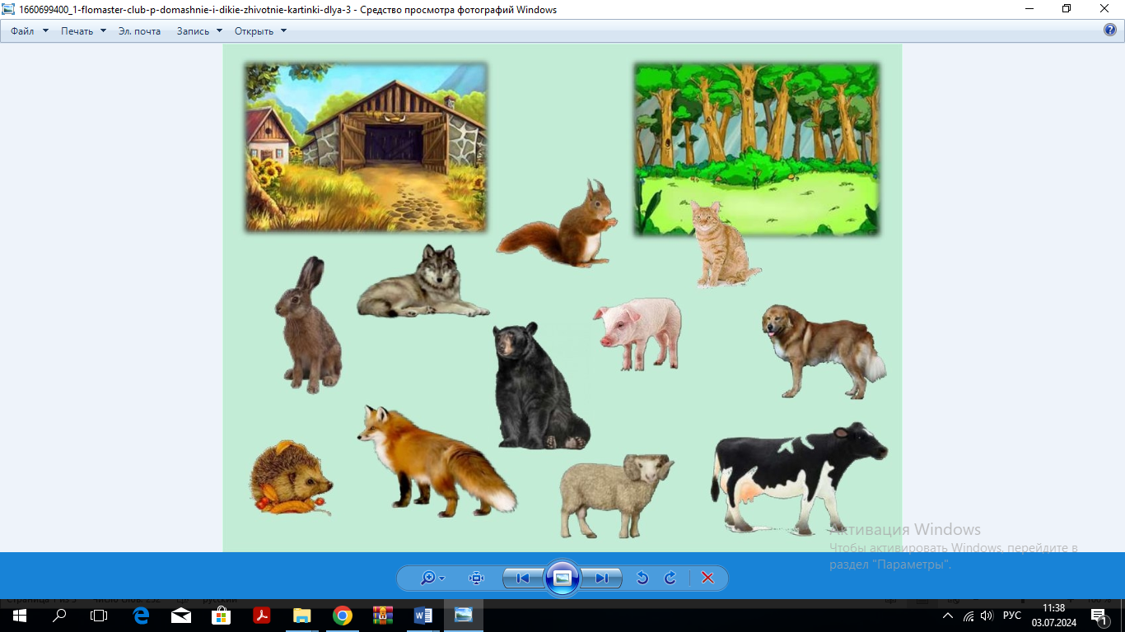Image resolution: width=1125 pixels, height=632 pixels.
Task: Minimize the Photo Viewer window
Action: [1029, 9]
